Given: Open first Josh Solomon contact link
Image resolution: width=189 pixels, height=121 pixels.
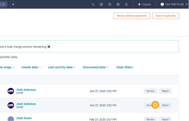Looking at the screenshot, I should (26, 90).
